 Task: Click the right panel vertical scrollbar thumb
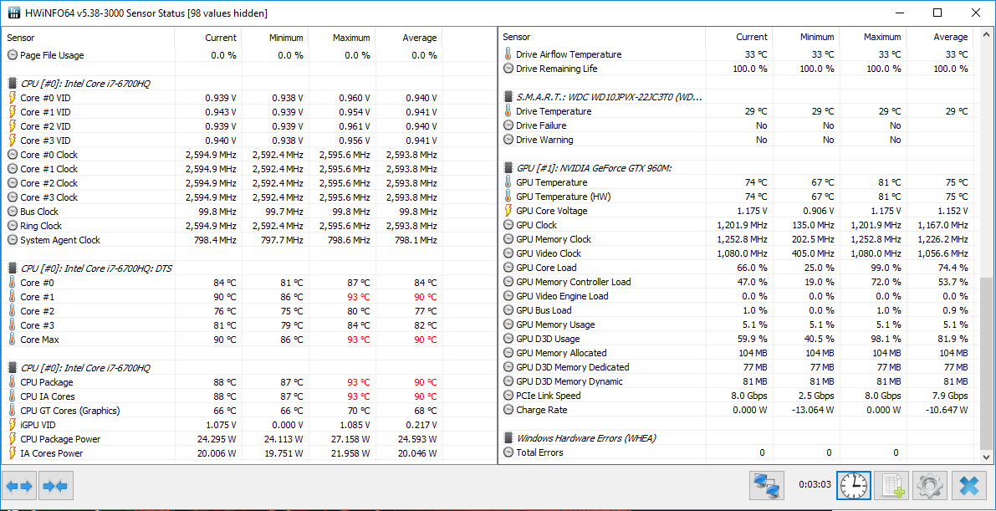coord(986,363)
